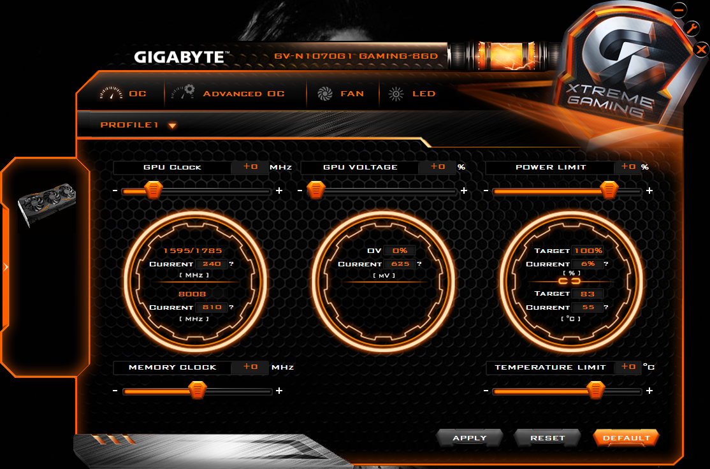Click the GPU Voltage slider handle

pos(316,190)
